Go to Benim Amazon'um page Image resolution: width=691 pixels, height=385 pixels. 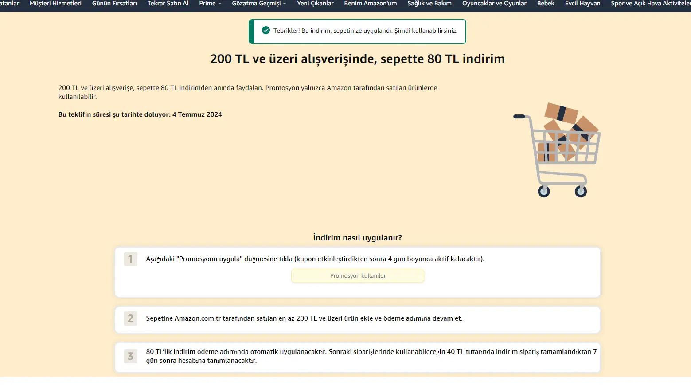tap(371, 4)
